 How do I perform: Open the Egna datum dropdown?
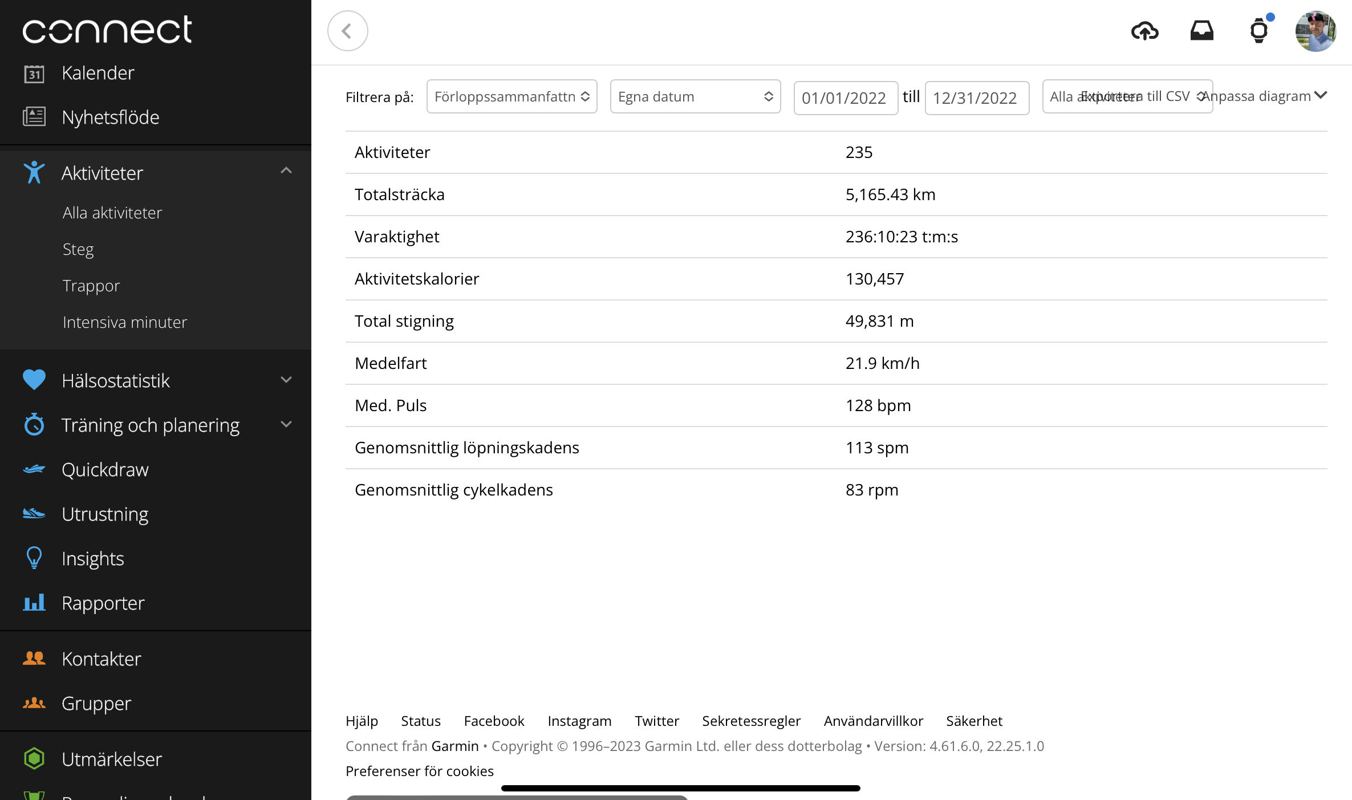pyautogui.click(x=695, y=96)
